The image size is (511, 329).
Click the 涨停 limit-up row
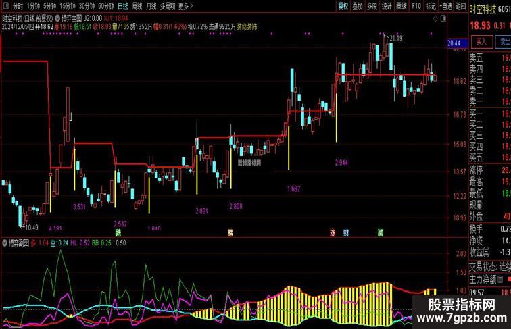coord(490,170)
